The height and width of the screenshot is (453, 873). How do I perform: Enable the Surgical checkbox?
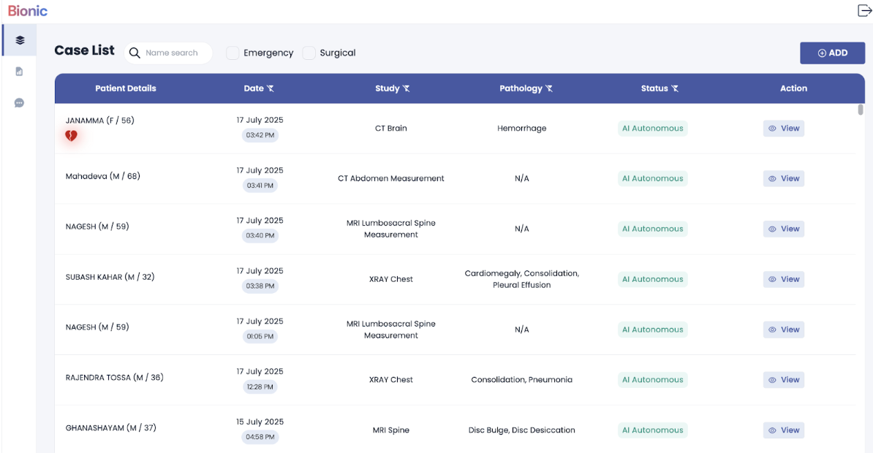click(x=309, y=53)
